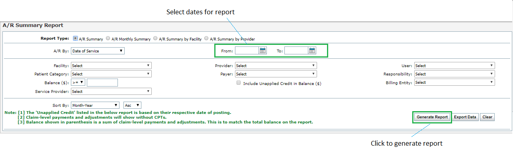
Task: Click the Export Data button
Action: [465, 117]
